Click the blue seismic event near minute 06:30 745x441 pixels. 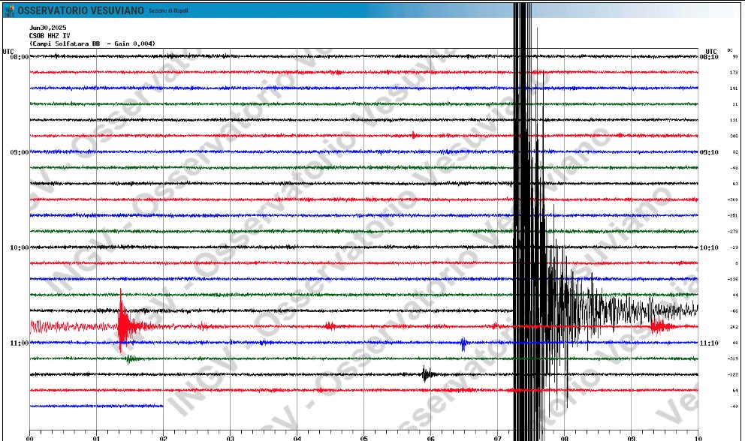(463, 343)
